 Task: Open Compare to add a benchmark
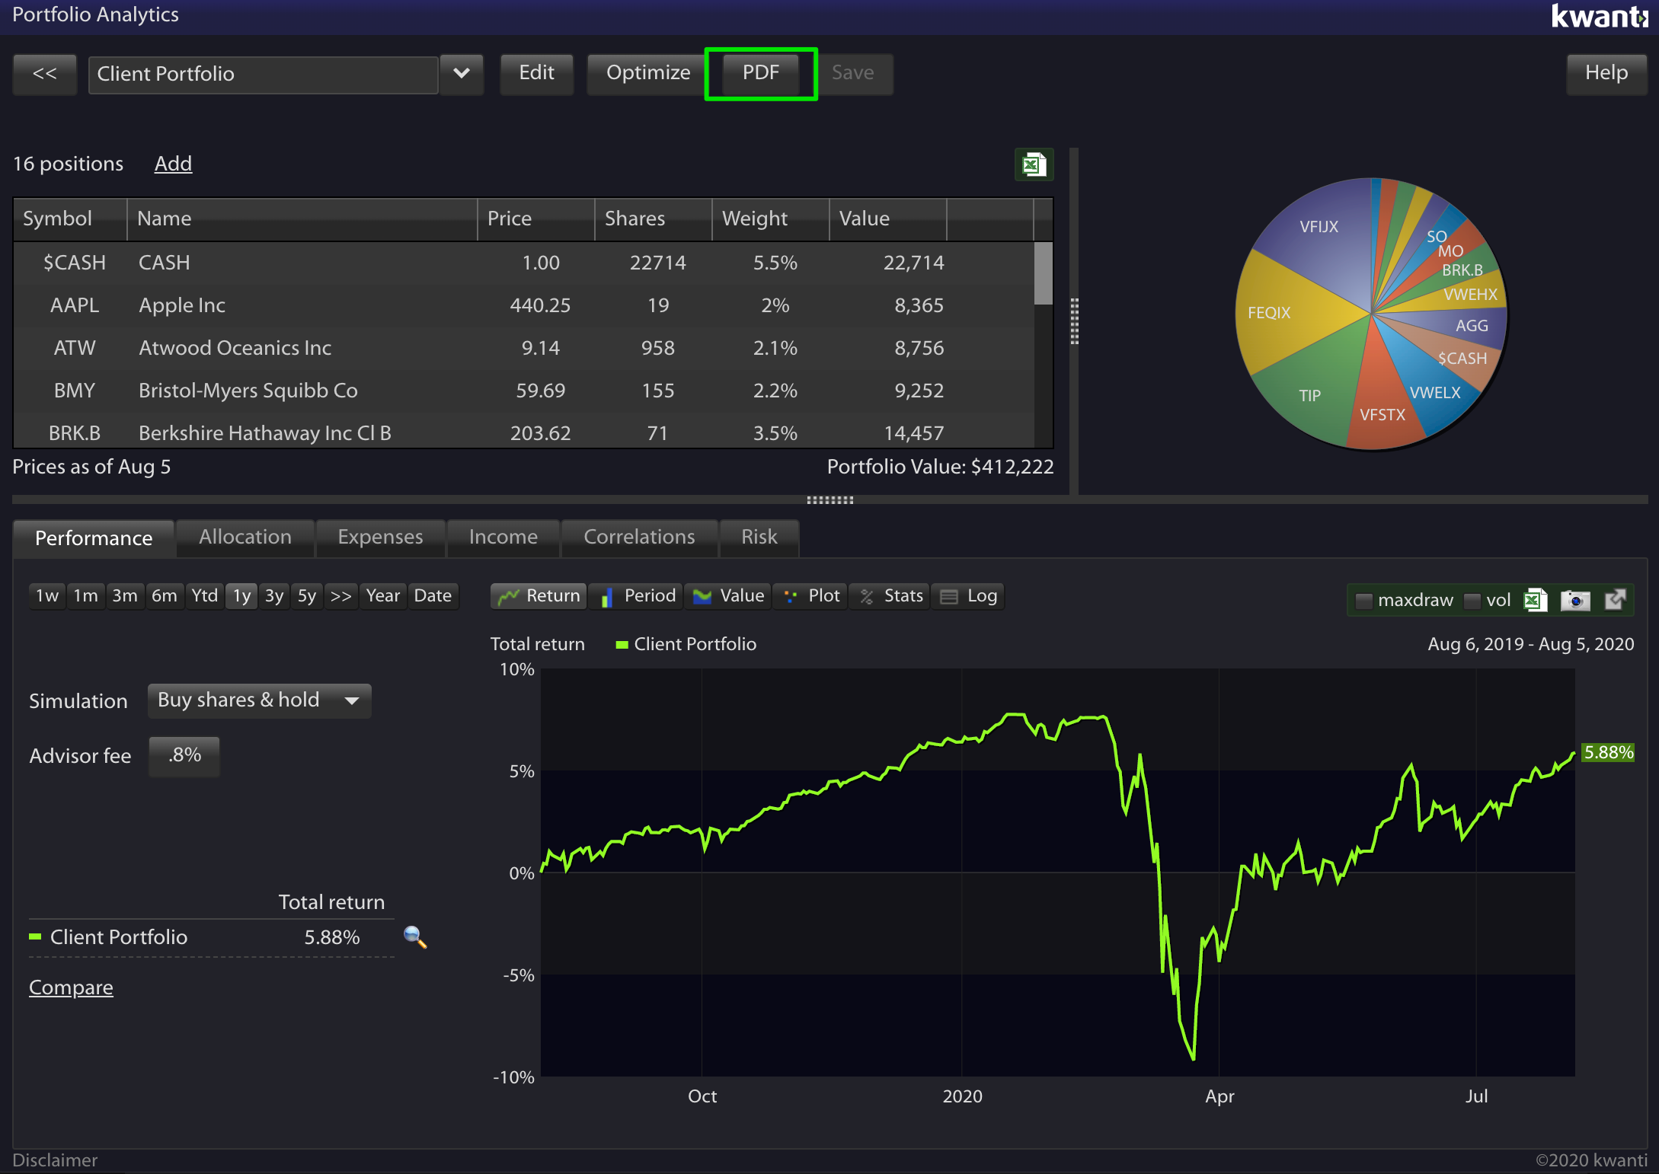coord(71,987)
